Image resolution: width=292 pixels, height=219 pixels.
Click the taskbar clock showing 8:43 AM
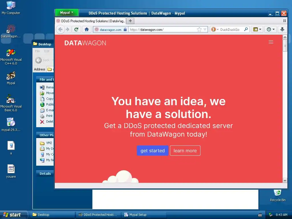tap(281, 215)
